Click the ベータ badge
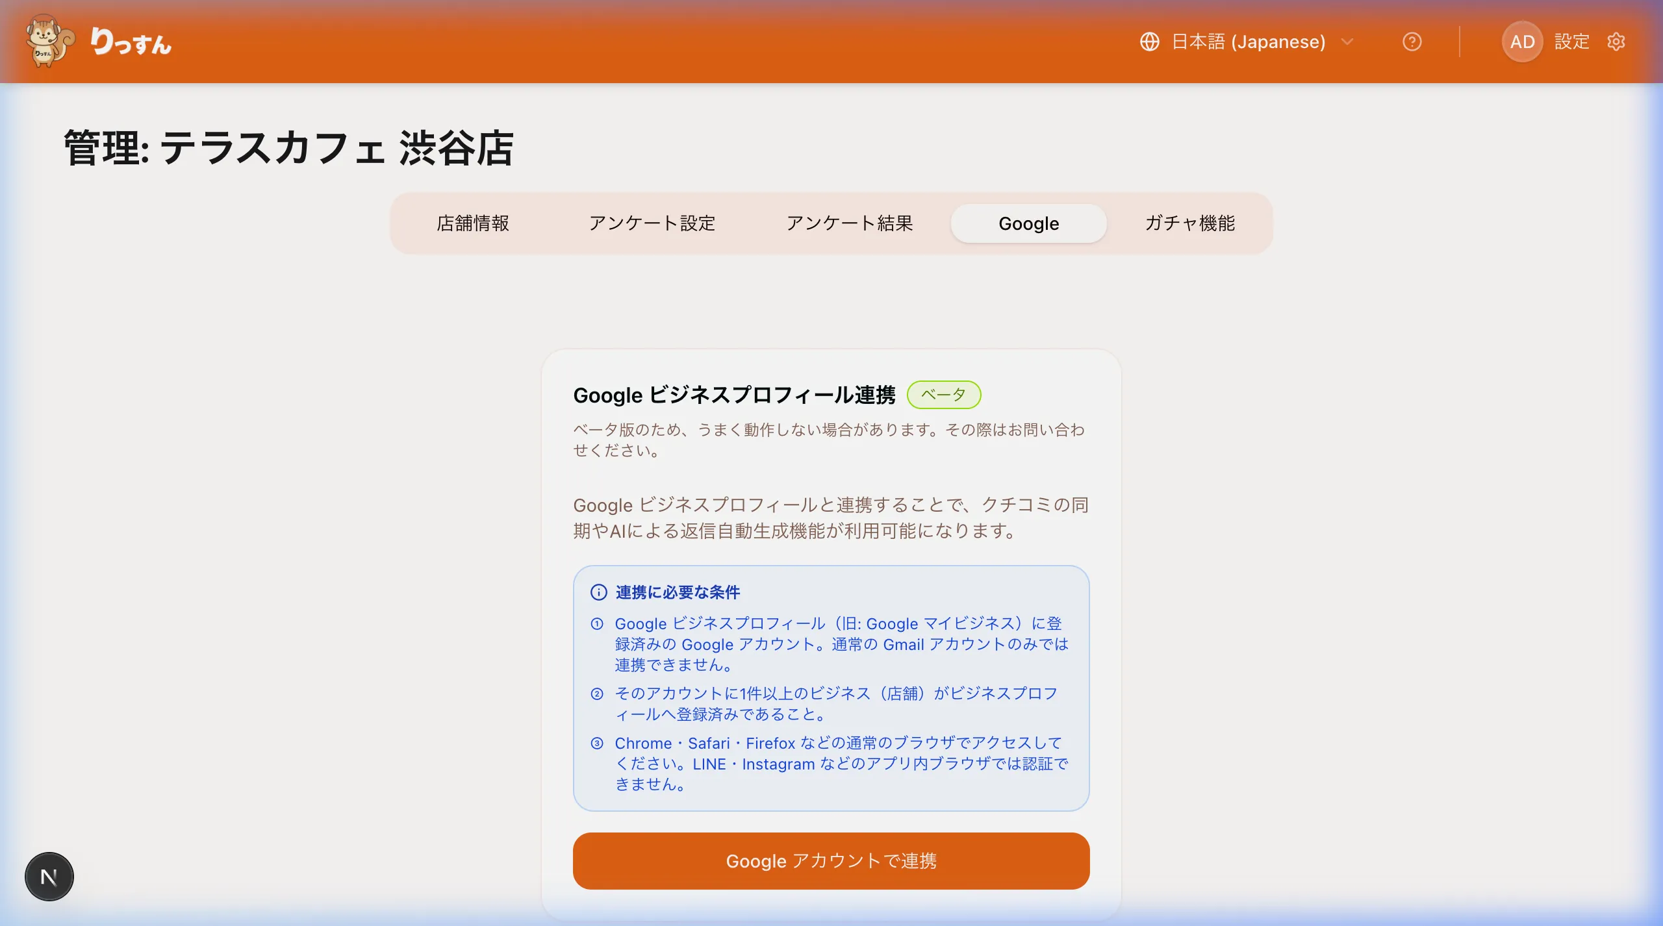Viewport: 1663px width, 926px height. pyautogui.click(x=943, y=395)
